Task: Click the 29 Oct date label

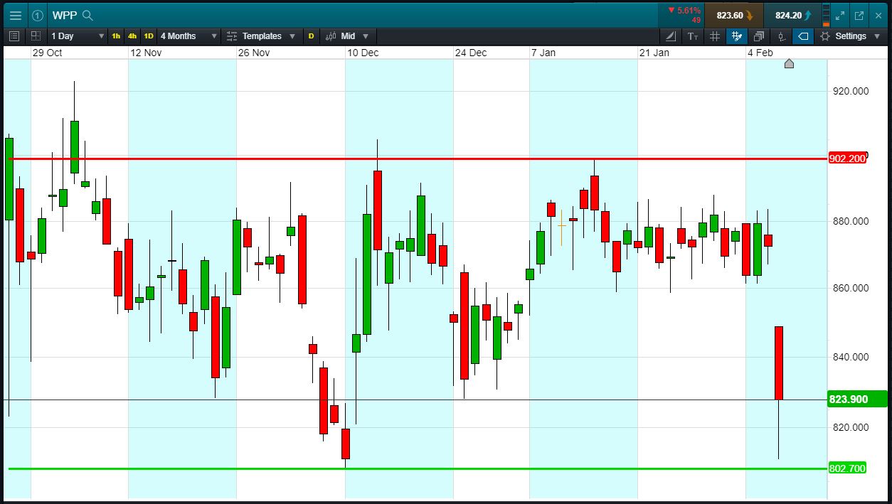Action: pos(48,53)
